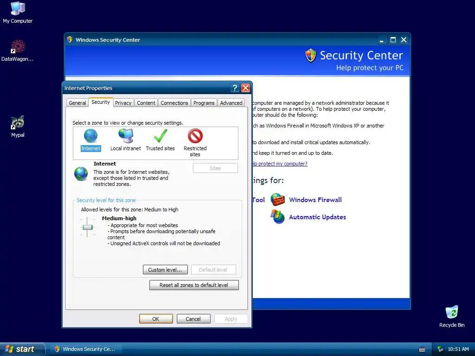475x356 pixels.
Task: Open the Start menu
Action: pyautogui.click(x=22, y=349)
